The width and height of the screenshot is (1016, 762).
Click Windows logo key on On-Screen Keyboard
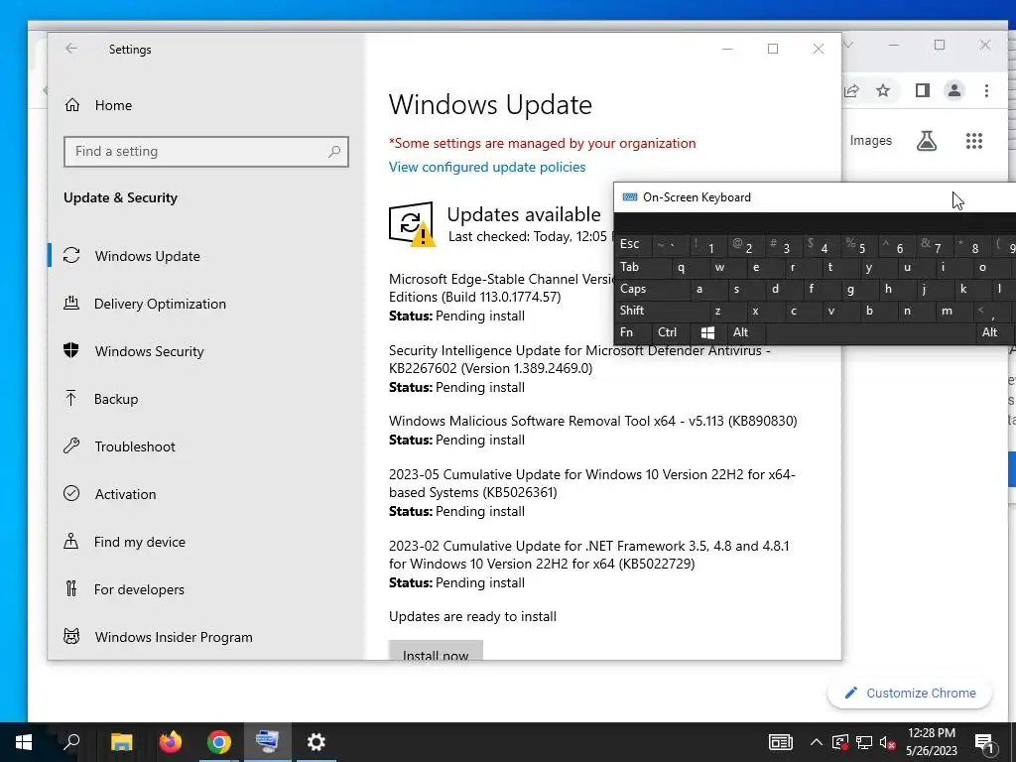tap(707, 332)
